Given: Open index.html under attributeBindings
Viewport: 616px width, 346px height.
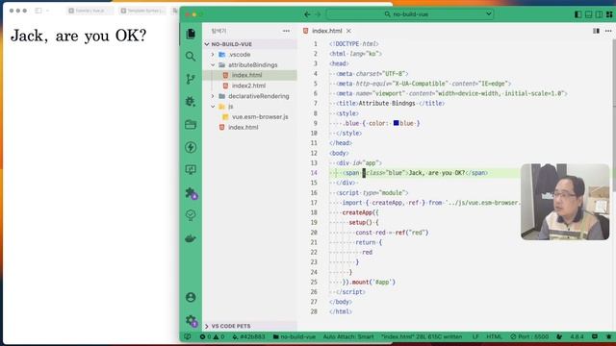Looking at the screenshot, I should coord(246,75).
